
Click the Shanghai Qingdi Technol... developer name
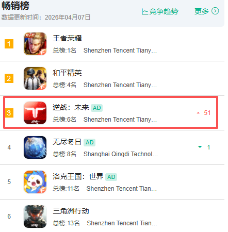pos(121,154)
